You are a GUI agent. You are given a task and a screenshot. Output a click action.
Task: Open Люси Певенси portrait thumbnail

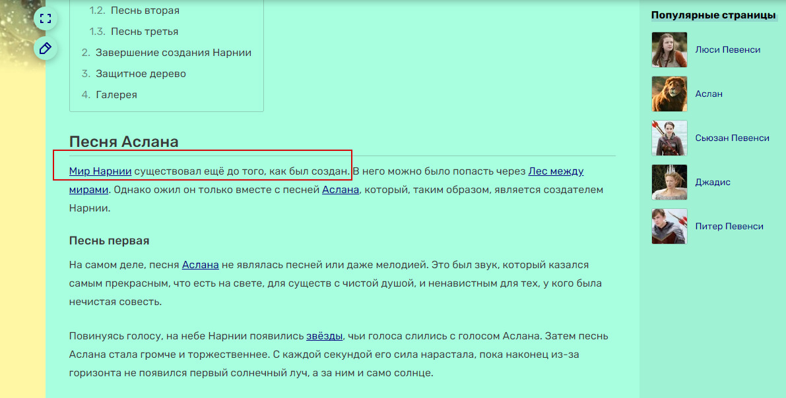tap(669, 50)
